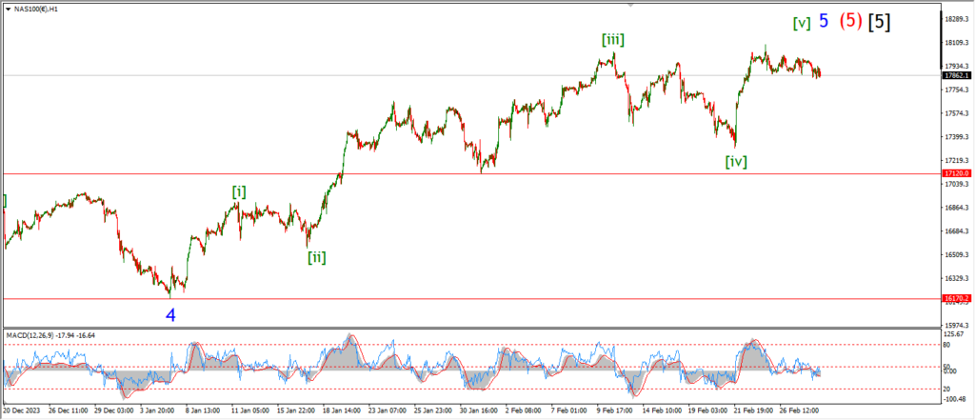Screen dimensions: 975x420
Task: Click the red 16170.2 price level tag
Action: pos(955,298)
